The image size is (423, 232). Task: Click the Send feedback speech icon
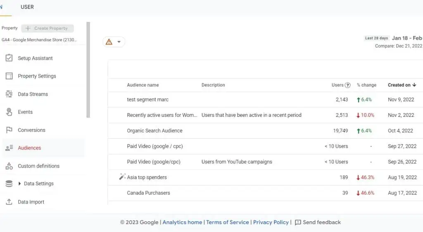tap(298, 223)
